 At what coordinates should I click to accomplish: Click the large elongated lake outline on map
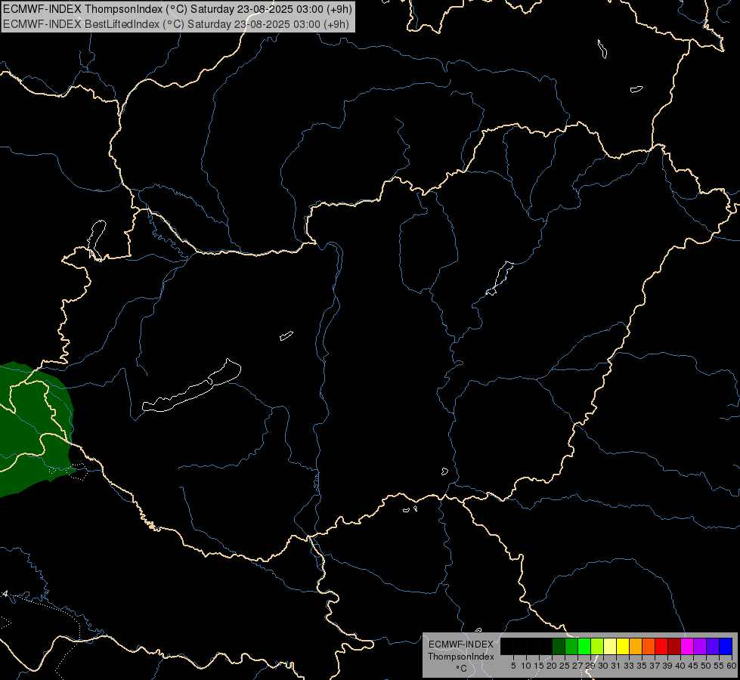point(191,387)
